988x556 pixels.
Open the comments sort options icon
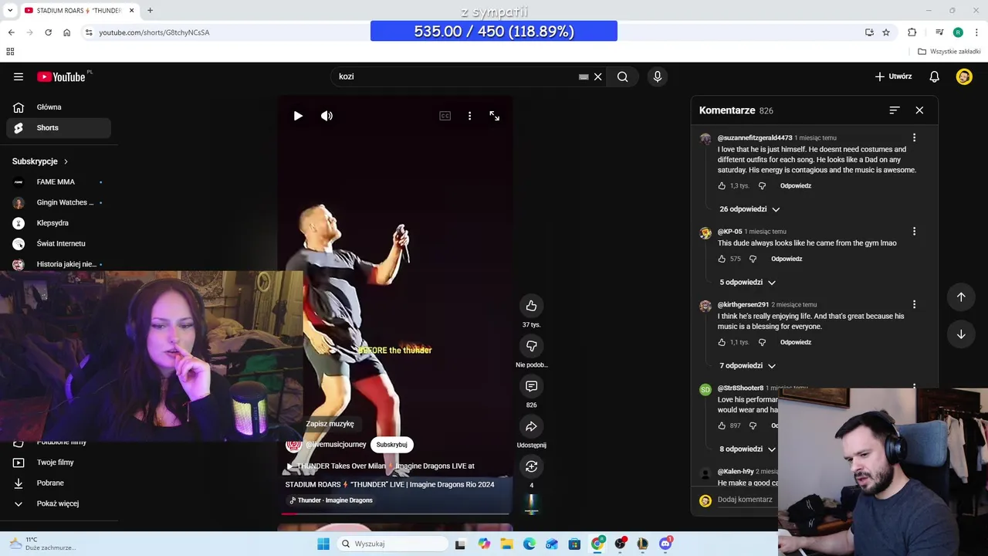click(895, 110)
